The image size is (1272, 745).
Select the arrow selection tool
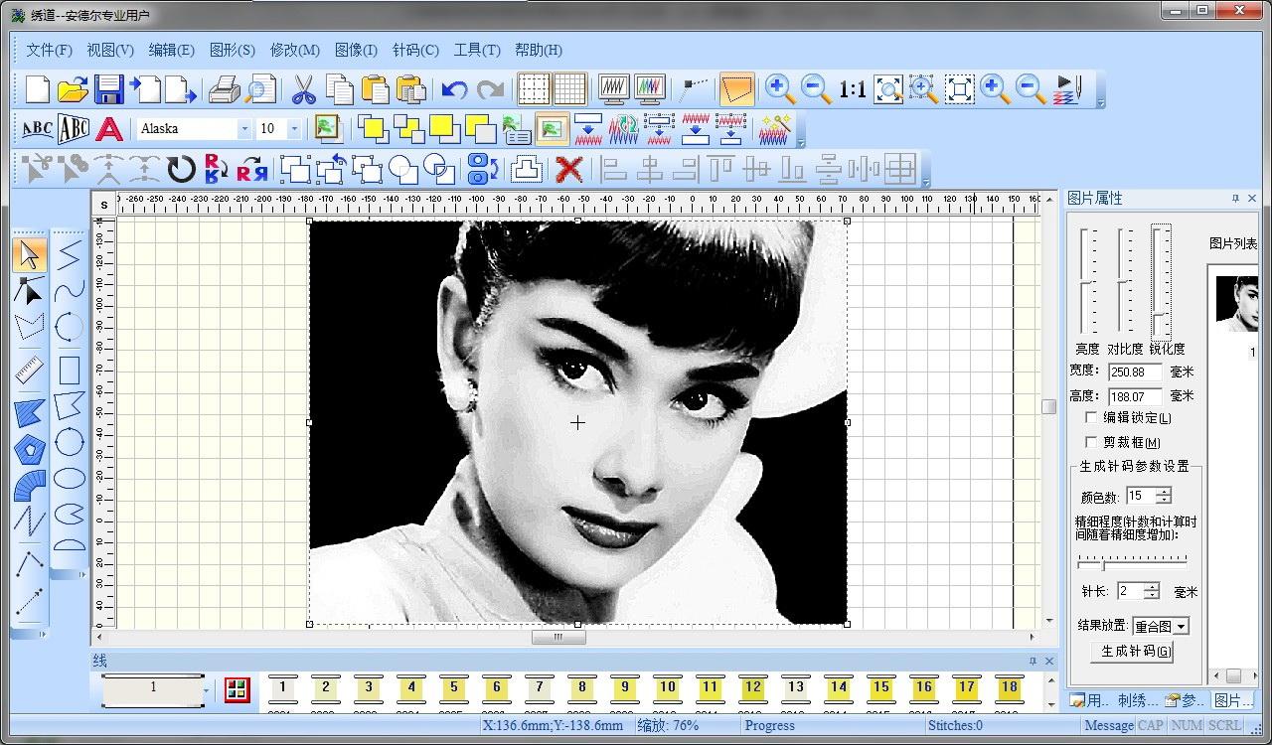(x=30, y=255)
